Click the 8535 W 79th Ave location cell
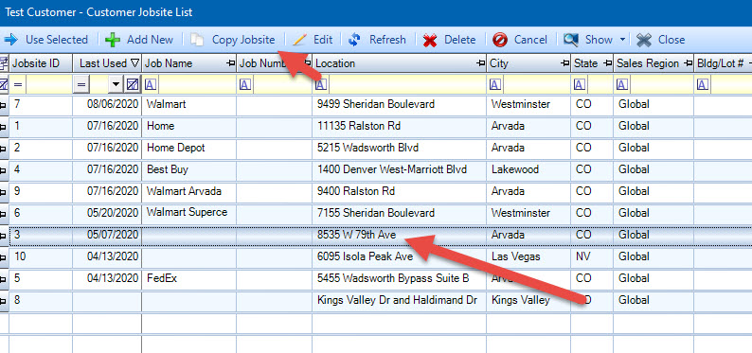The image size is (752, 353). pyautogui.click(x=399, y=235)
